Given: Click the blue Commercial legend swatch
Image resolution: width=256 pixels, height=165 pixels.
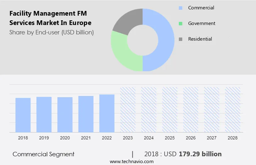Looking at the screenshot, I should pyautogui.click(x=180, y=8).
